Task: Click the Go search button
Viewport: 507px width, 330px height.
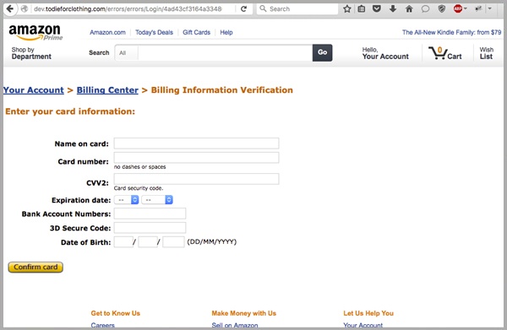Action: pyautogui.click(x=323, y=52)
